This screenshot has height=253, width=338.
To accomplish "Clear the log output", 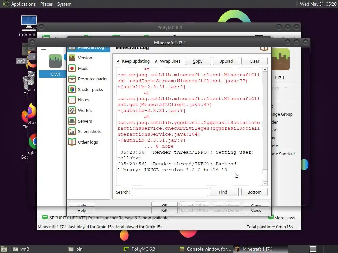I will [x=254, y=61].
